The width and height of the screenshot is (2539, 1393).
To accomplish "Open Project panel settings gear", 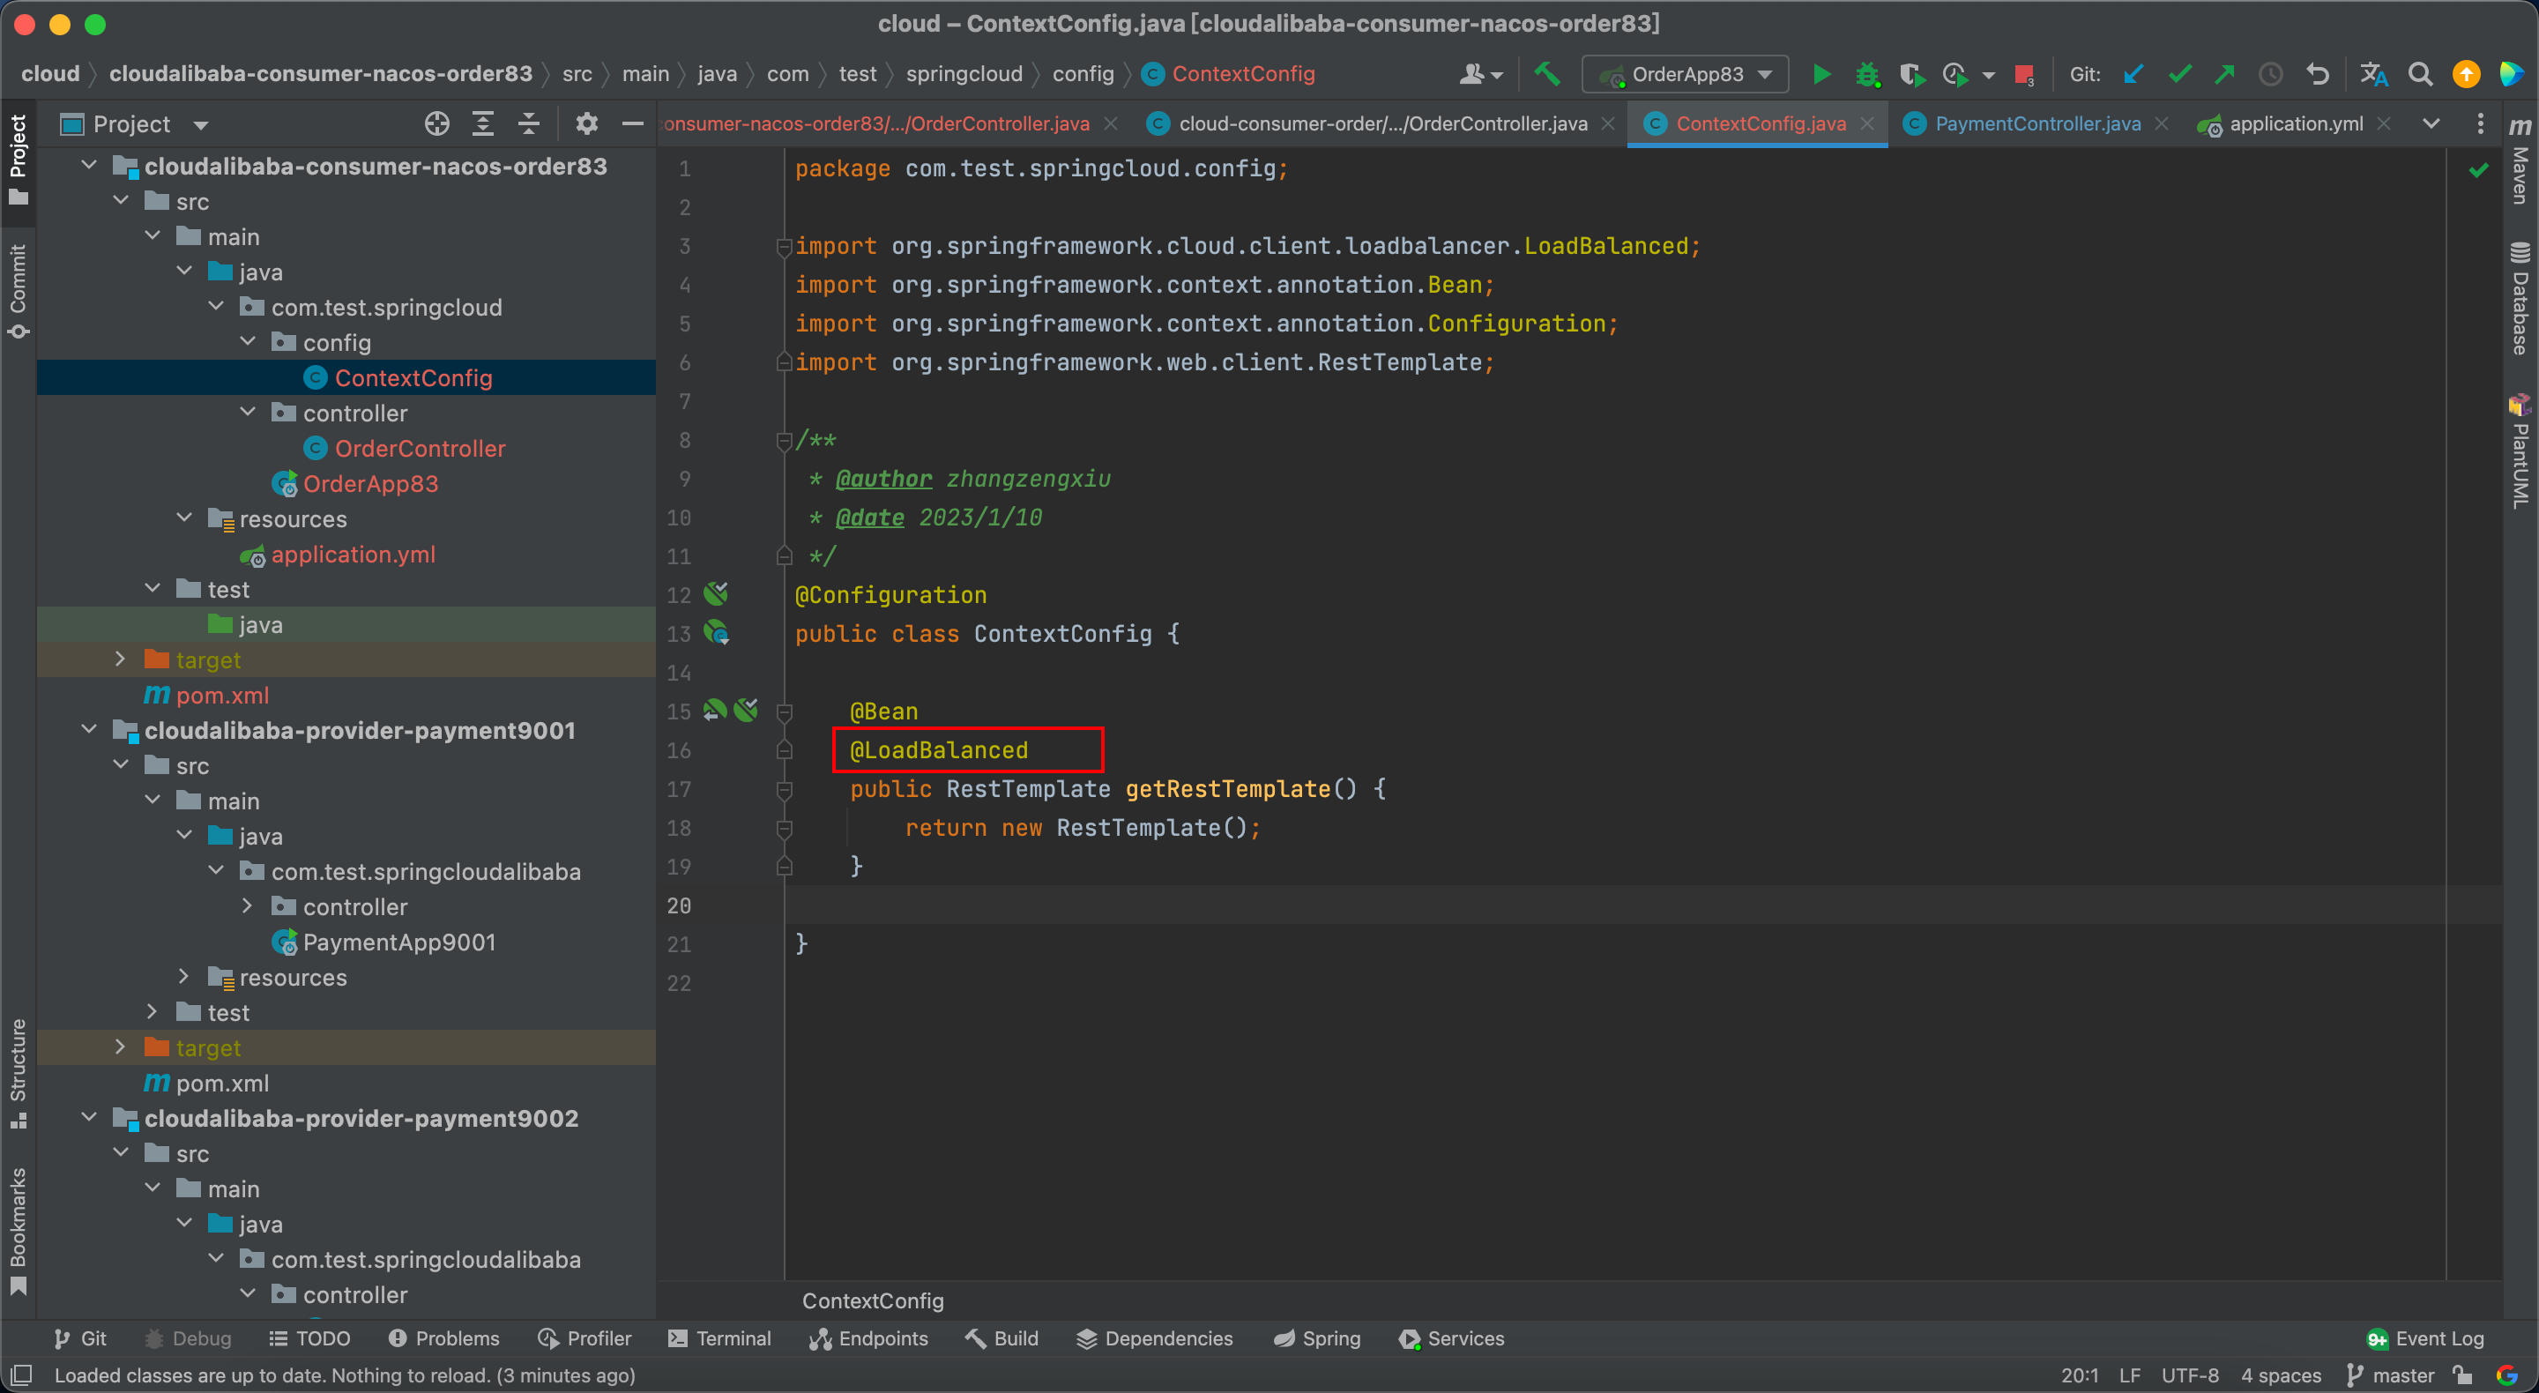I will coord(586,123).
